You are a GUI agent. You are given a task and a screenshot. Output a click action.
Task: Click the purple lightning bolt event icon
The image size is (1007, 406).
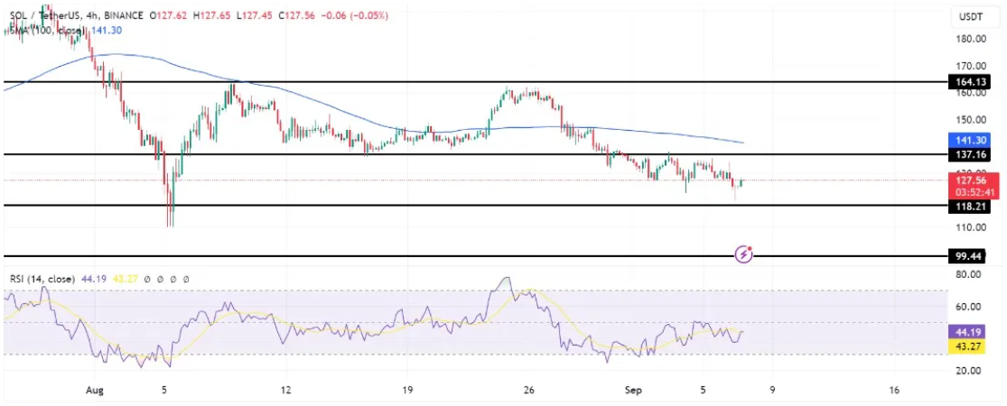coord(743,255)
